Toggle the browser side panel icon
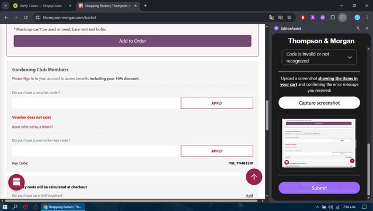The width and height of the screenshot is (373, 211). [x=343, y=18]
